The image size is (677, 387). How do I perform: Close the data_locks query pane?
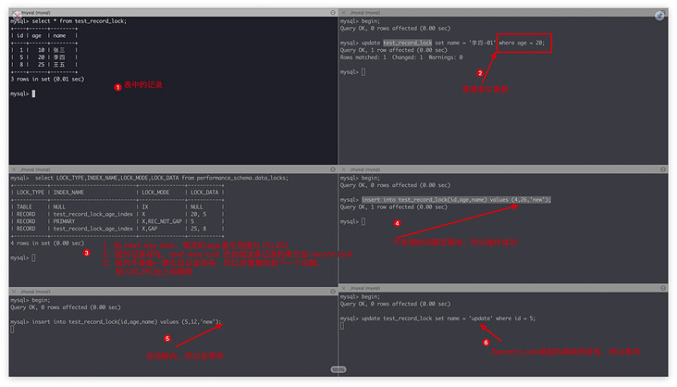coord(13,169)
